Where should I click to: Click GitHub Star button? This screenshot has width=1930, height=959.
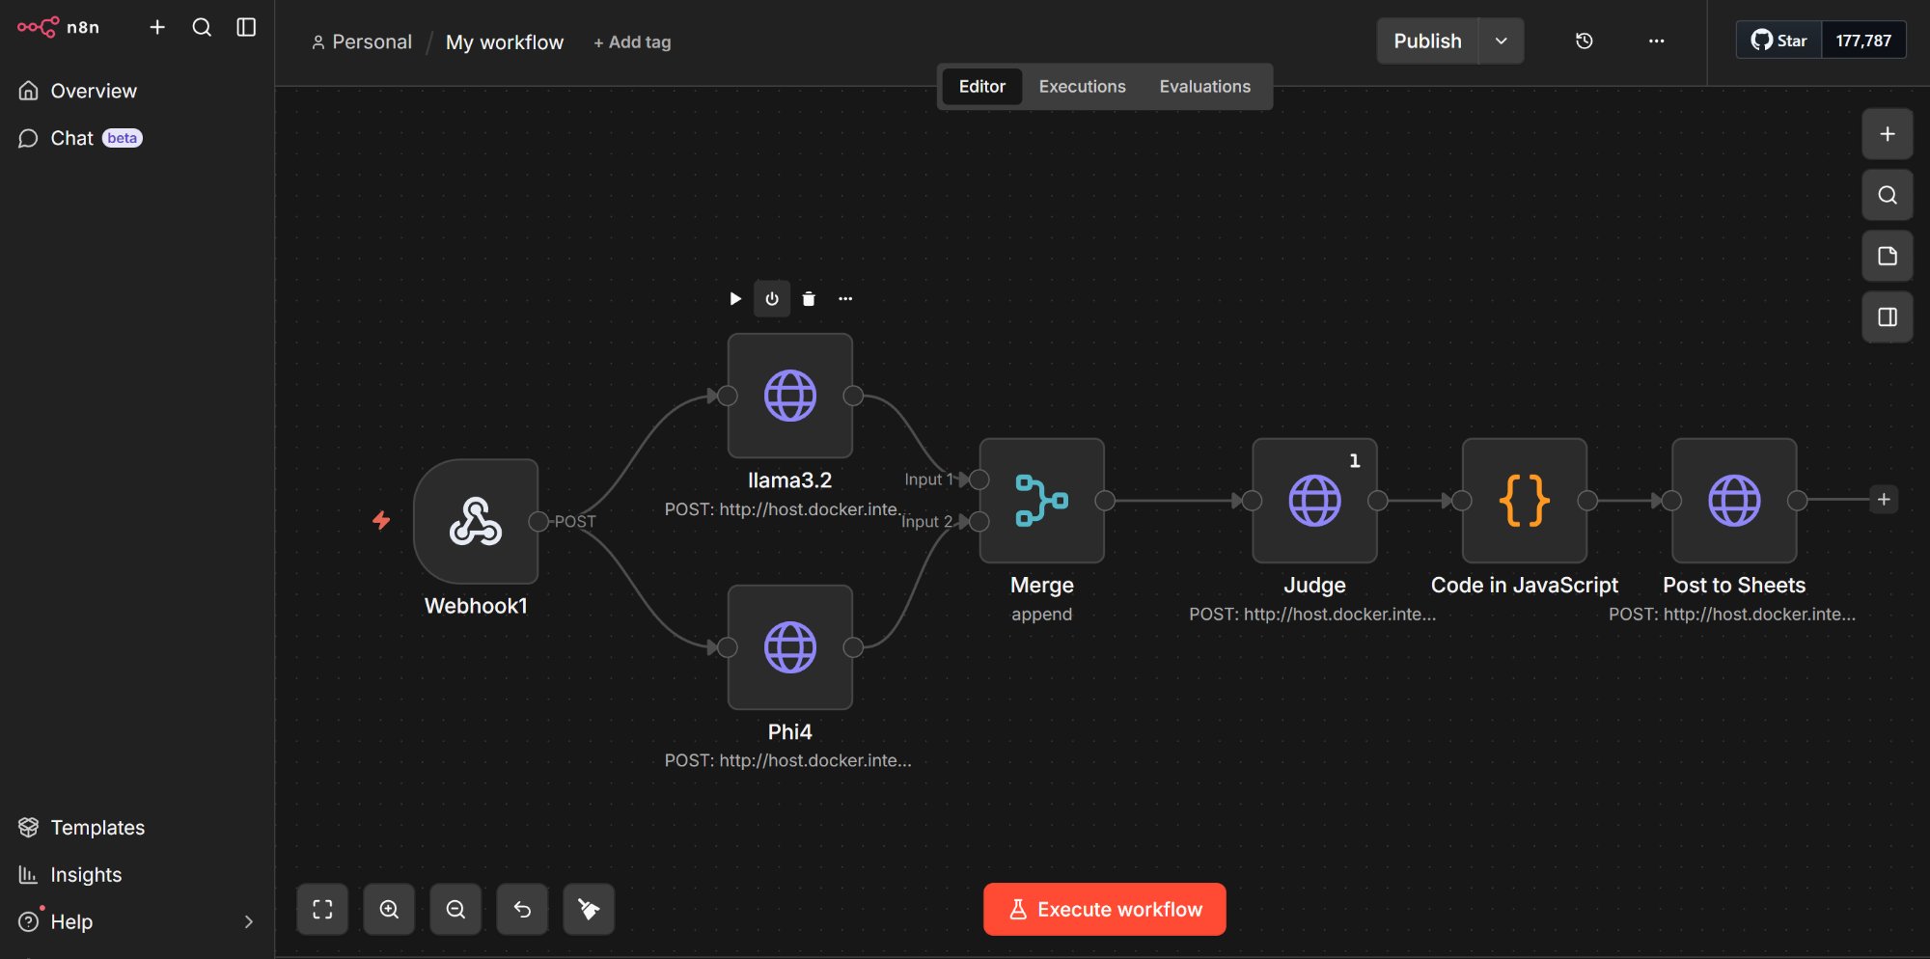1778,41
